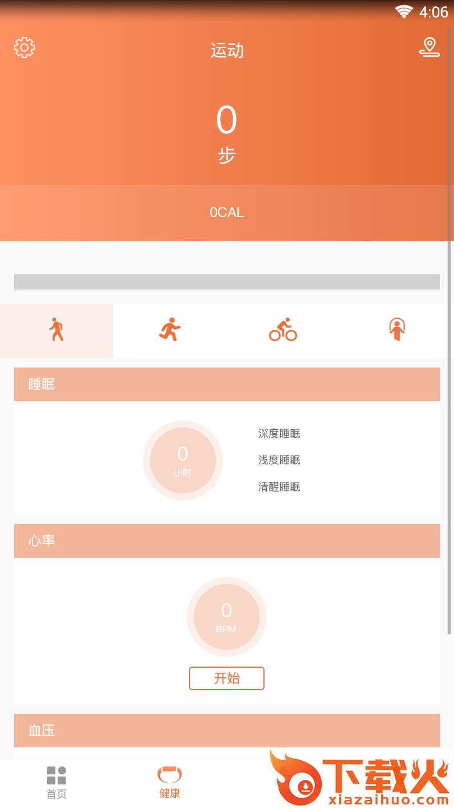Open the settings gear icon
Screen dimensions: 454x808
[24, 48]
